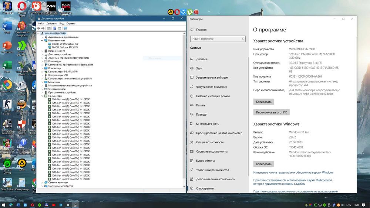This screenshot has width=370, height=208.
Task: Expand the Сетевые адаптеры node
Action: [x=42, y=183]
